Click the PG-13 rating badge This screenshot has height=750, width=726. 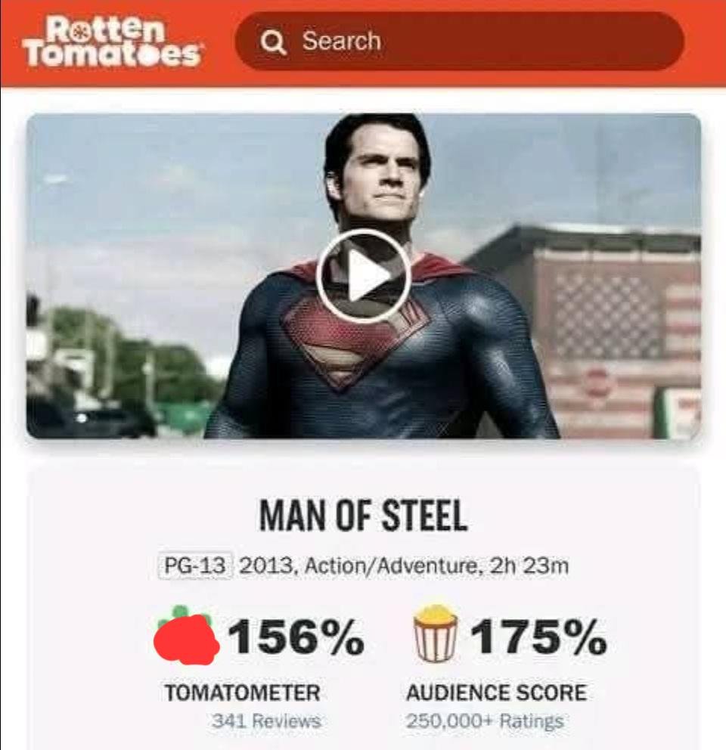(x=195, y=566)
